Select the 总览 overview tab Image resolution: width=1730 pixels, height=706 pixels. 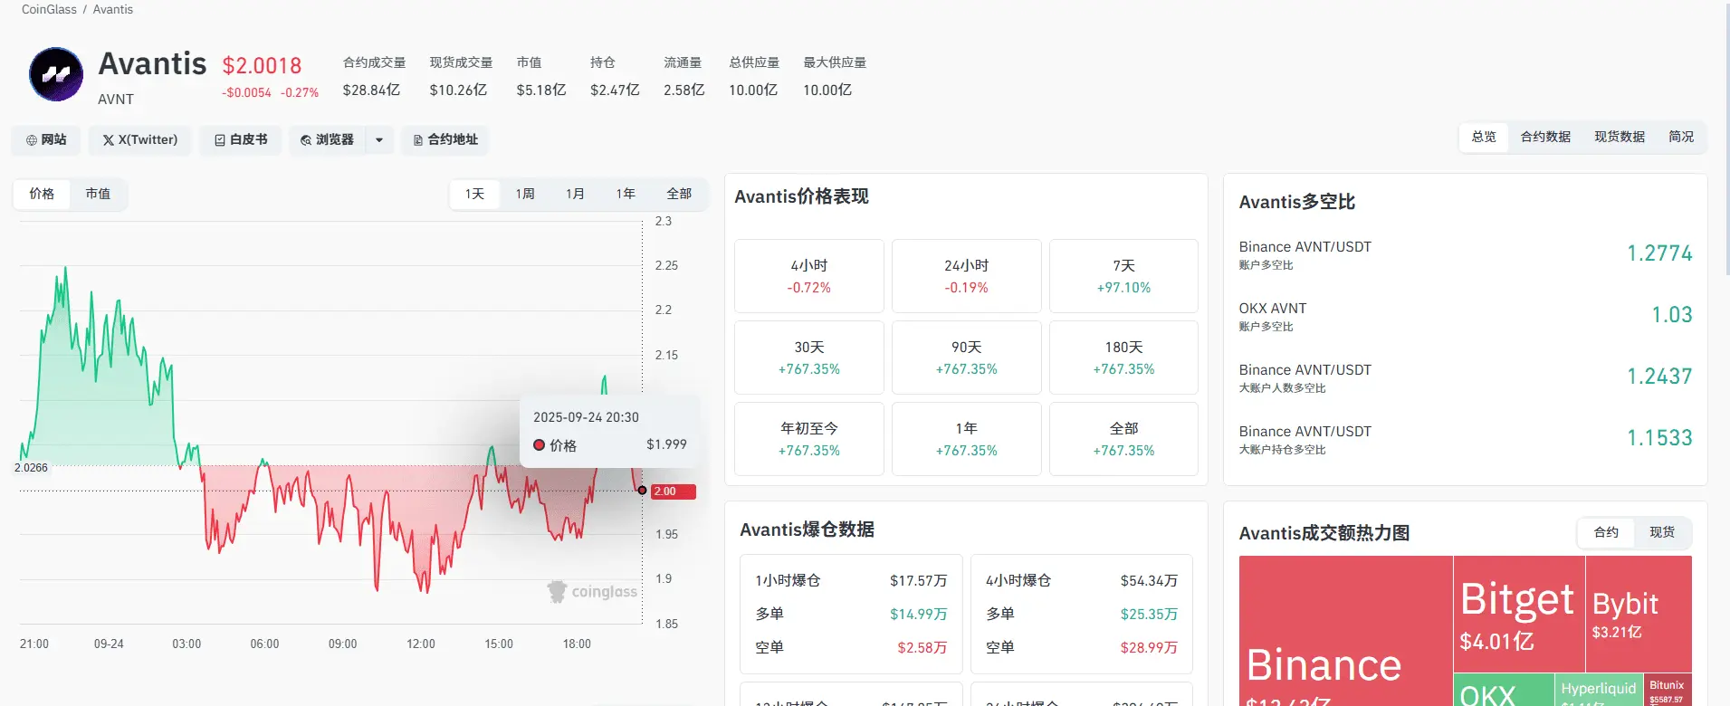[x=1484, y=137]
